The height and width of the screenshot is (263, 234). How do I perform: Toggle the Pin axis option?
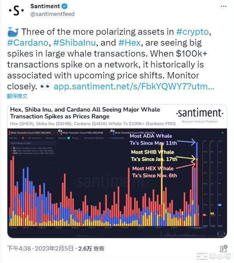pos(75,138)
